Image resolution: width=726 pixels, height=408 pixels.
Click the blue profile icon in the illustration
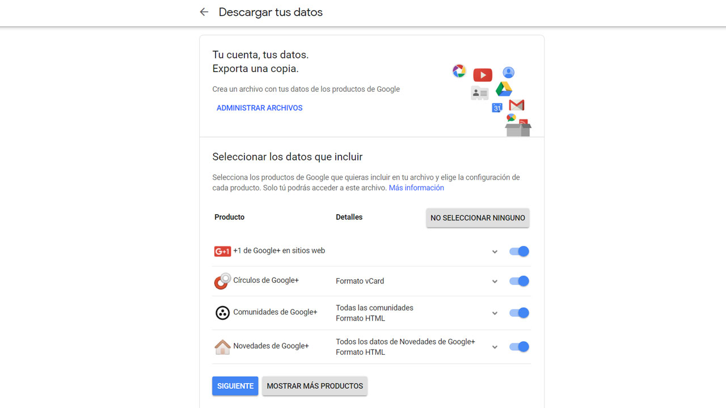508,73
